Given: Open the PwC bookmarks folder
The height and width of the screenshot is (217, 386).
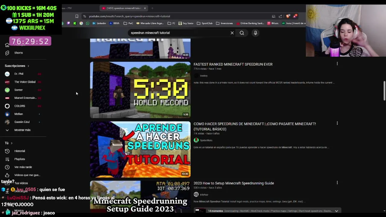Looking at the screenshot, I should pyautogui.click(x=128, y=23).
